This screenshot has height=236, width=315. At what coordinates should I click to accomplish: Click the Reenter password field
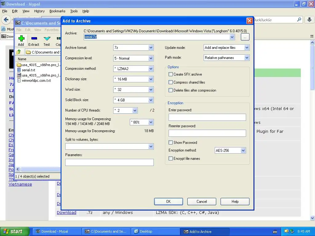(x=207, y=133)
